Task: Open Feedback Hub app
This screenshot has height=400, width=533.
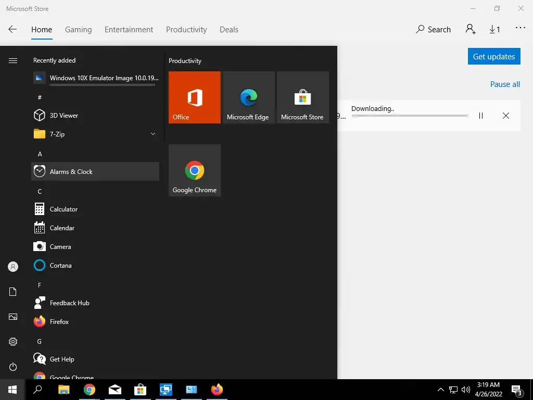Action: click(95, 303)
